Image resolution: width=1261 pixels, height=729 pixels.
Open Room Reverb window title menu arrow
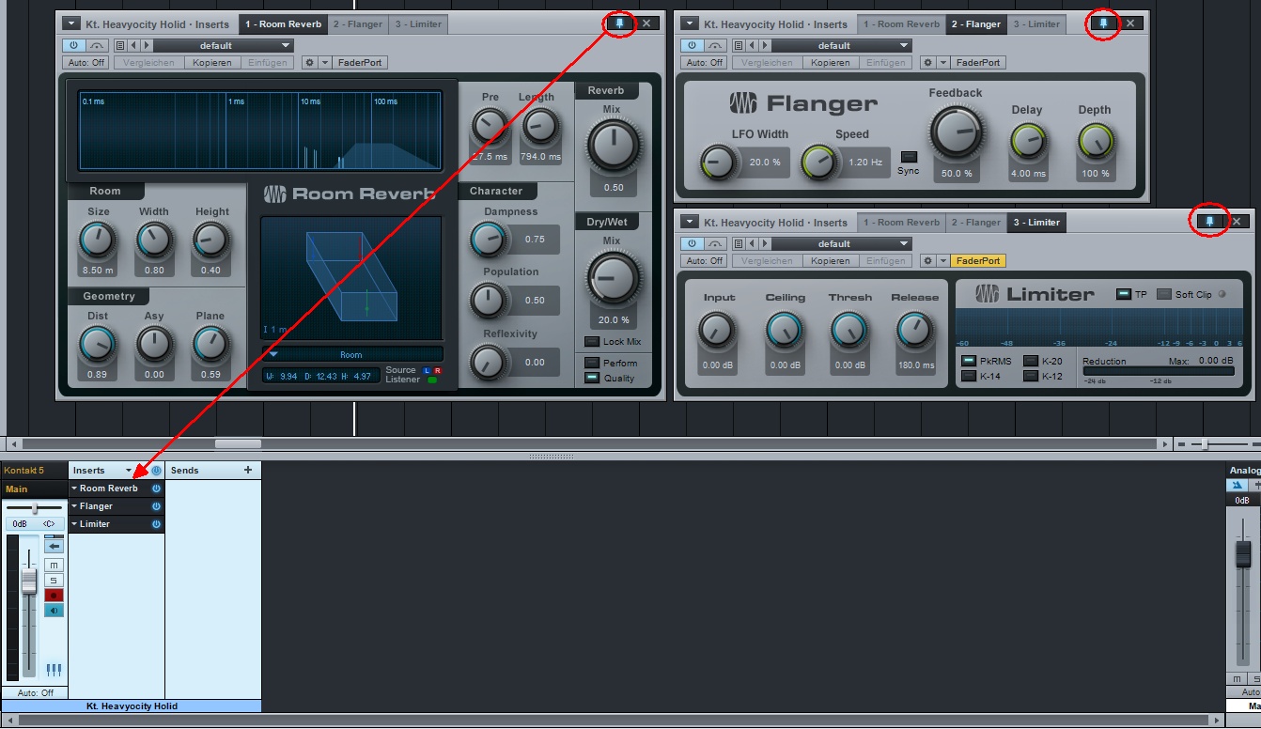(71, 23)
